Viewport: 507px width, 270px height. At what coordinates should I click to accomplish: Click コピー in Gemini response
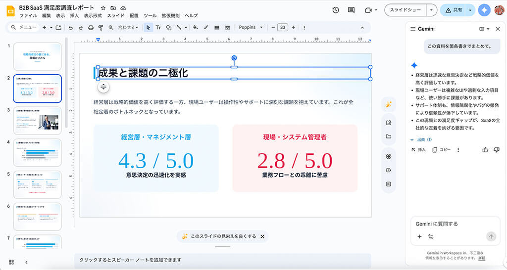tap(441, 150)
